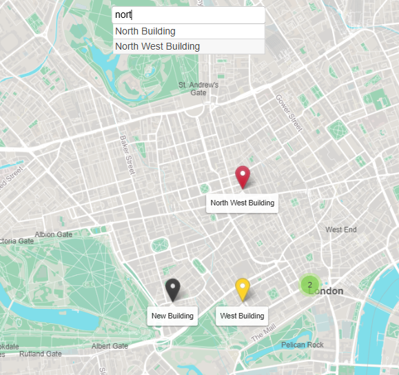
Task: Click the New Building tooltip label
Action: coord(172,316)
